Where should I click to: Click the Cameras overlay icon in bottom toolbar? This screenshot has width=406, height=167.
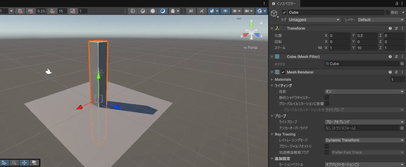[x=34, y=163]
